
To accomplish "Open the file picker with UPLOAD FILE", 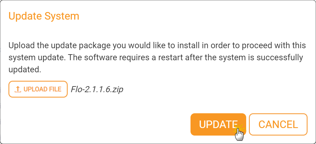I will tap(38, 89).
